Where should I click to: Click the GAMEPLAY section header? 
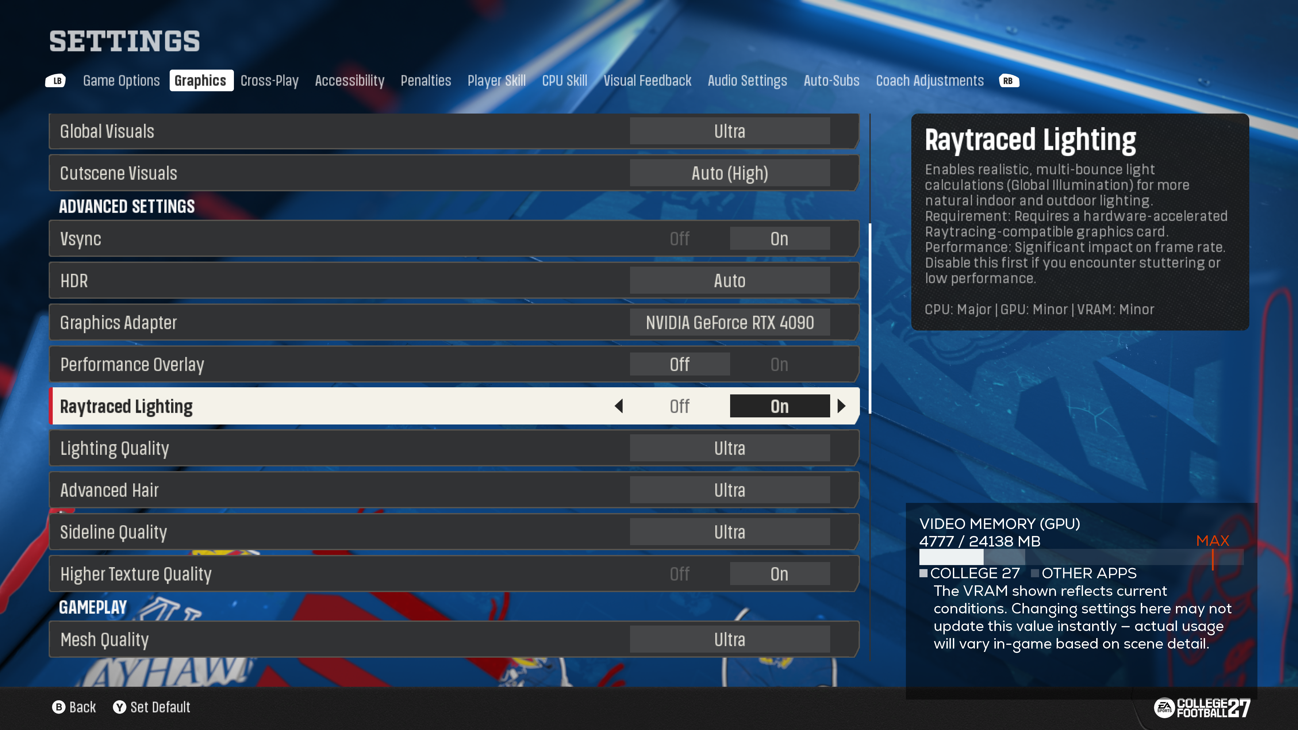tap(93, 607)
